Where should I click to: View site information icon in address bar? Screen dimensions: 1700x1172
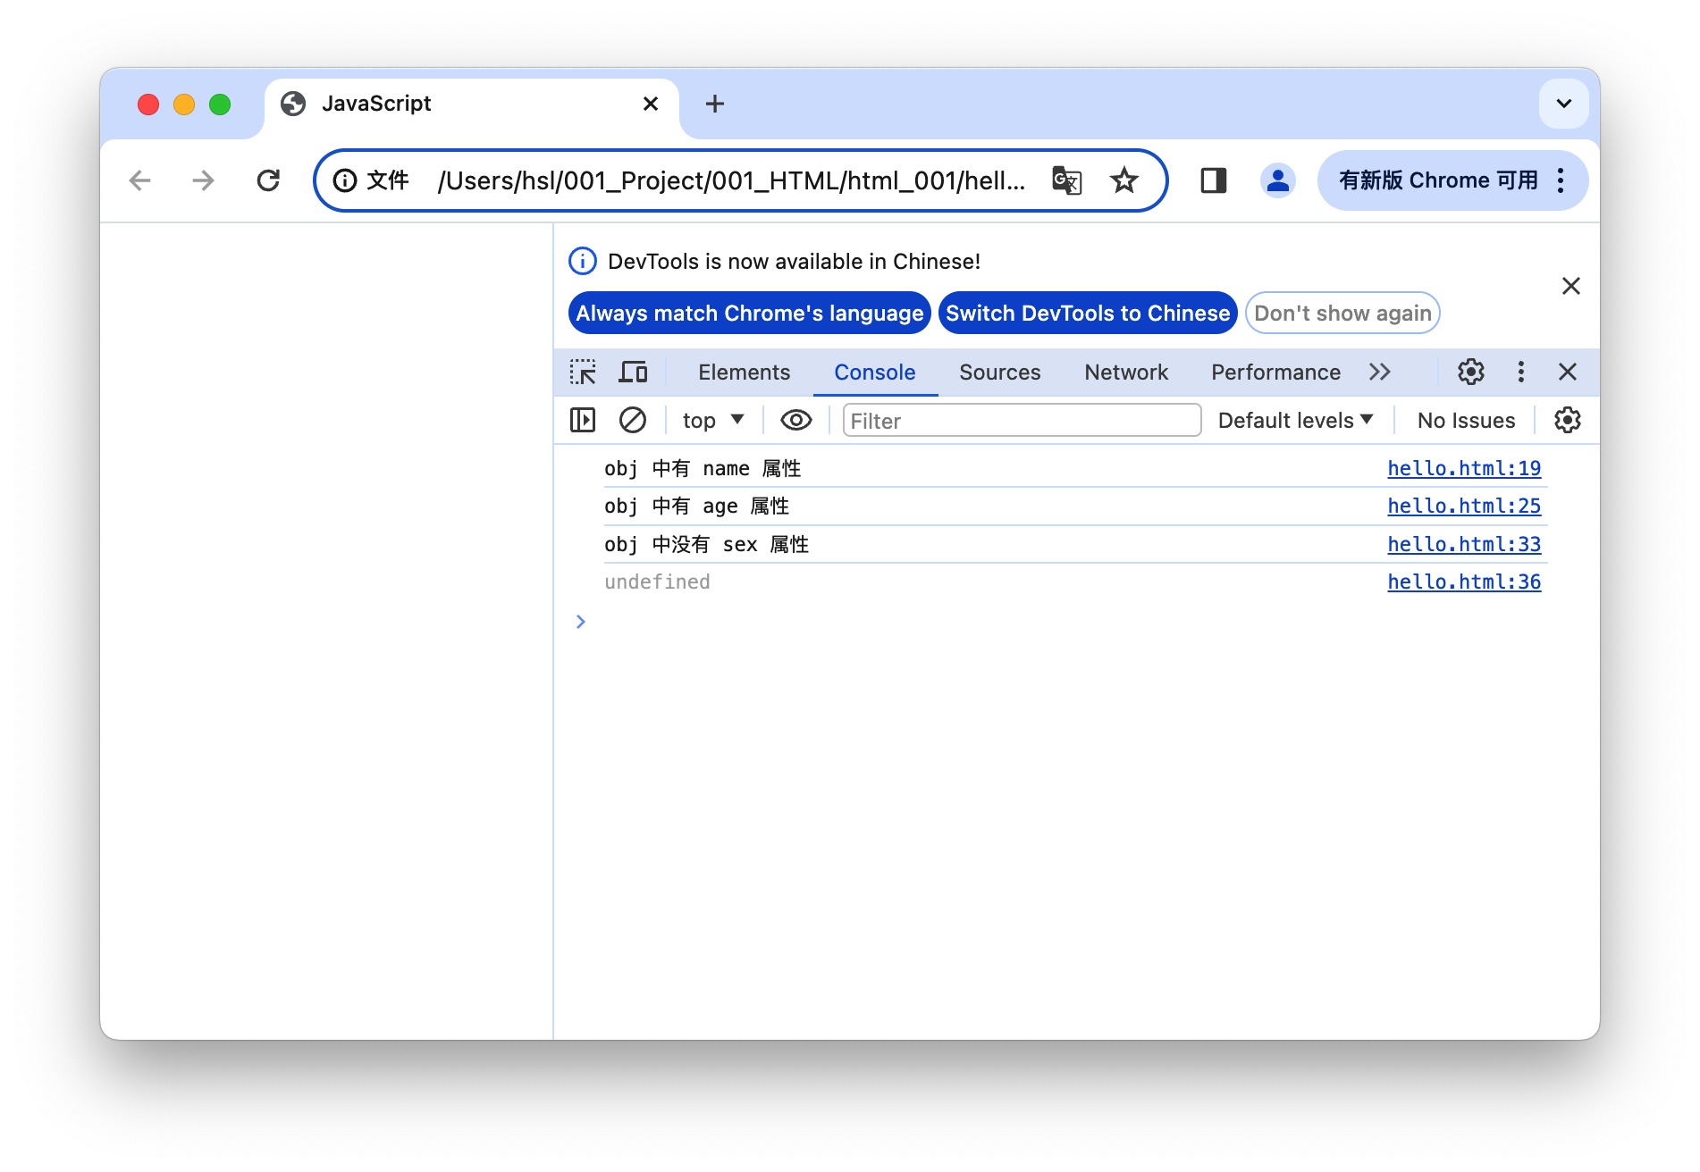point(345,180)
